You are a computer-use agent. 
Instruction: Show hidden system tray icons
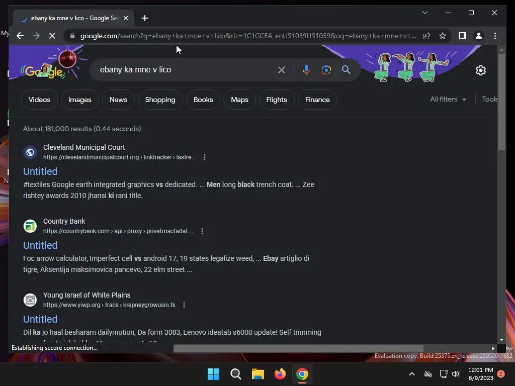pos(411,374)
